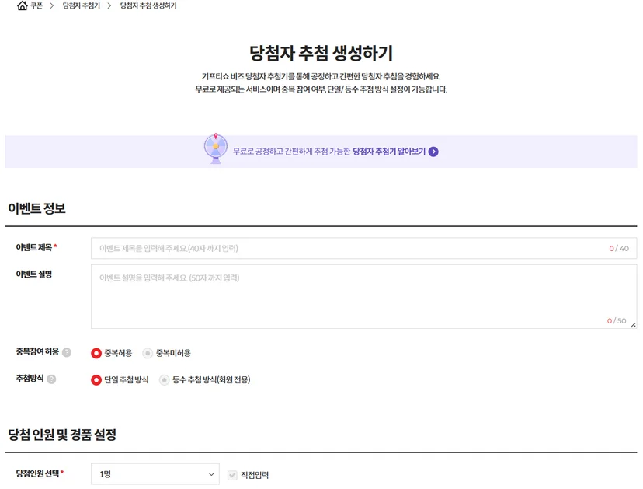Click the home icon in breadcrumb
Screen dimensions: 643x489
(23, 5)
